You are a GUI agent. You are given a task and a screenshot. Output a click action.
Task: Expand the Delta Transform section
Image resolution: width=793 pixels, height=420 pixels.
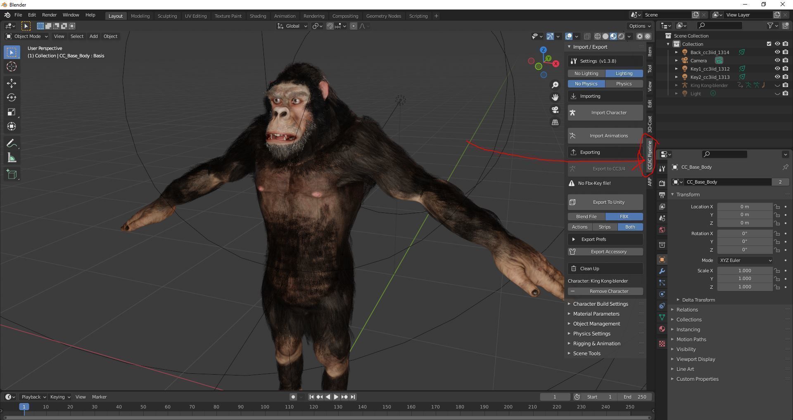[x=698, y=300]
